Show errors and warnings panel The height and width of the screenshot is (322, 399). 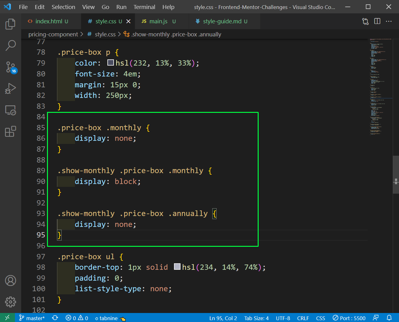coord(77,318)
